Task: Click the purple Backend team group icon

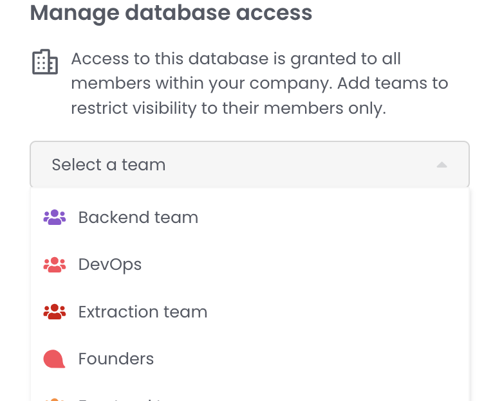Action: (55, 217)
